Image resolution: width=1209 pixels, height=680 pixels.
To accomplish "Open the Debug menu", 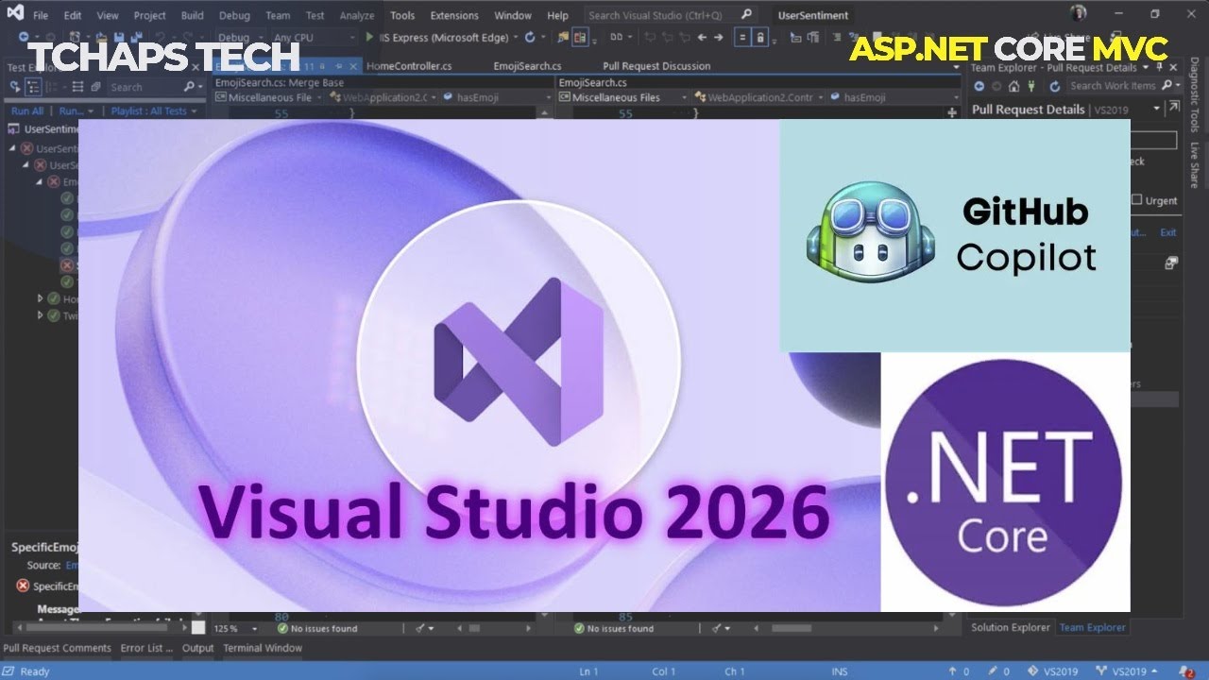I will point(234,15).
